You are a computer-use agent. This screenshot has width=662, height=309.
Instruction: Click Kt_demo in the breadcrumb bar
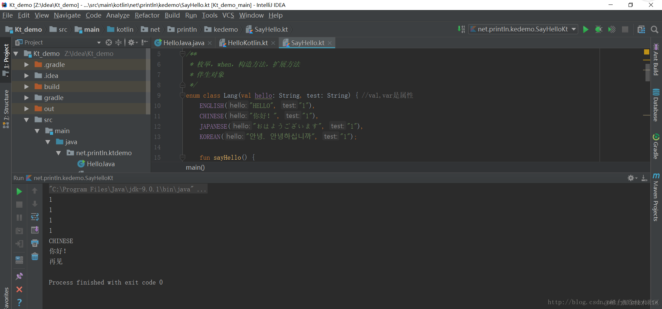pos(24,29)
